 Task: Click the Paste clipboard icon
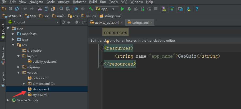pos(53,9)
